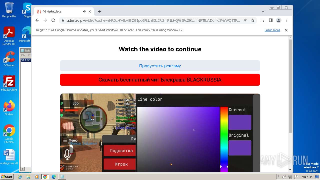This screenshot has height=180, width=320.
Task: Open File Explorer from the taskbar
Action: pos(28,177)
